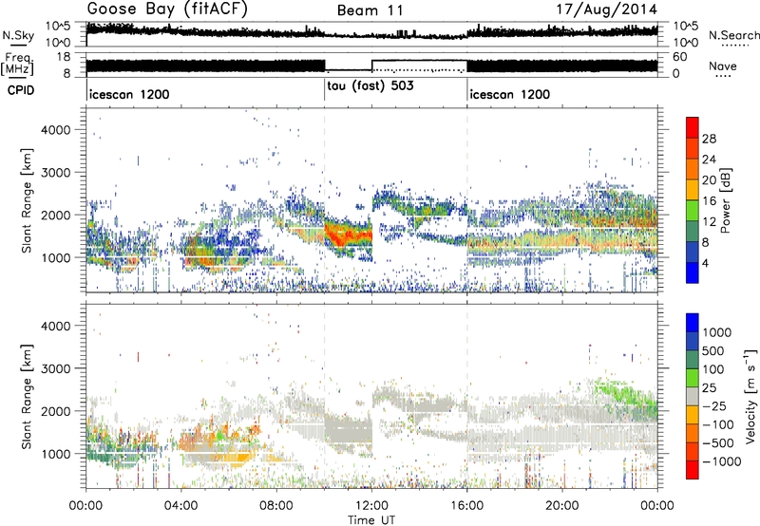Click the 'Goose Bay (fitACF)' title
The width and height of the screenshot is (760, 526).
pyautogui.click(x=167, y=9)
